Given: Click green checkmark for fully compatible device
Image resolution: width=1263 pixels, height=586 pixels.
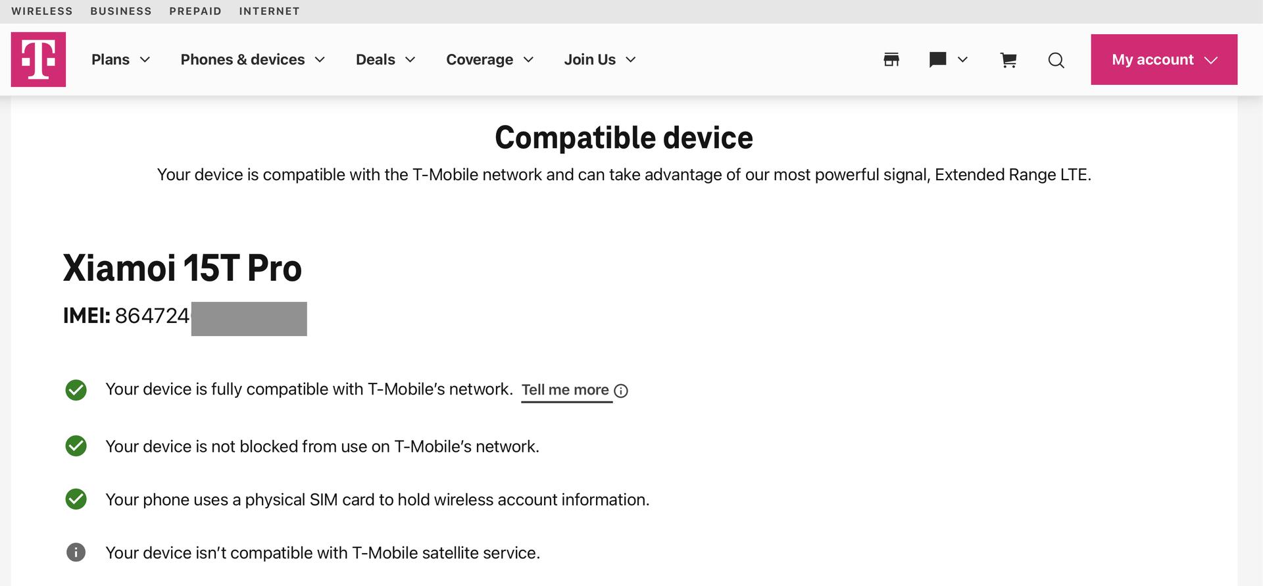Looking at the screenshot, I should (76, 390).
